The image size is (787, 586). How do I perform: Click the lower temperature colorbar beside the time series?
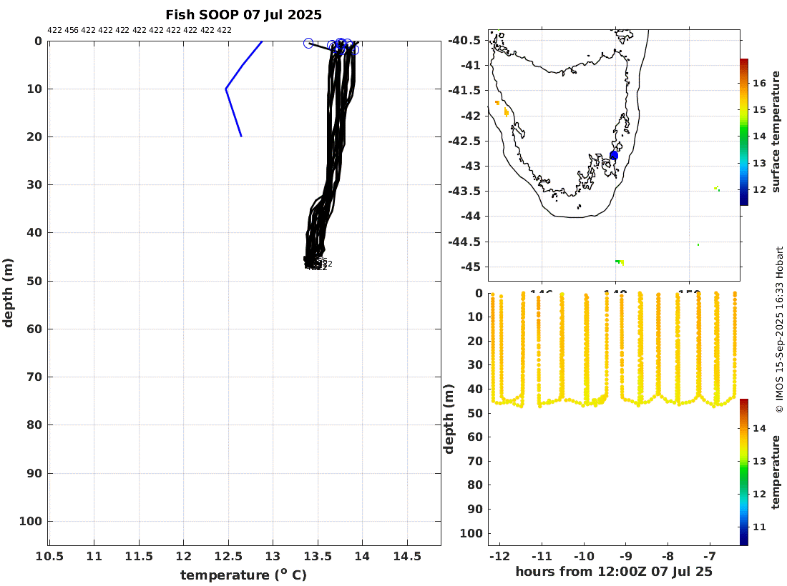(x=744, y=472)
